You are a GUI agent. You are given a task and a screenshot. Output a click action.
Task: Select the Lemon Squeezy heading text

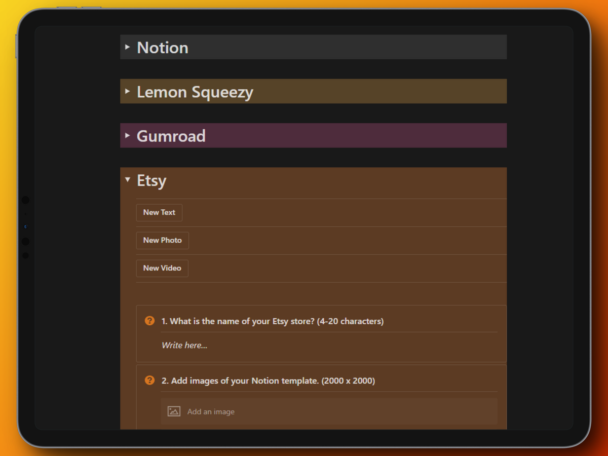point(195,92)
